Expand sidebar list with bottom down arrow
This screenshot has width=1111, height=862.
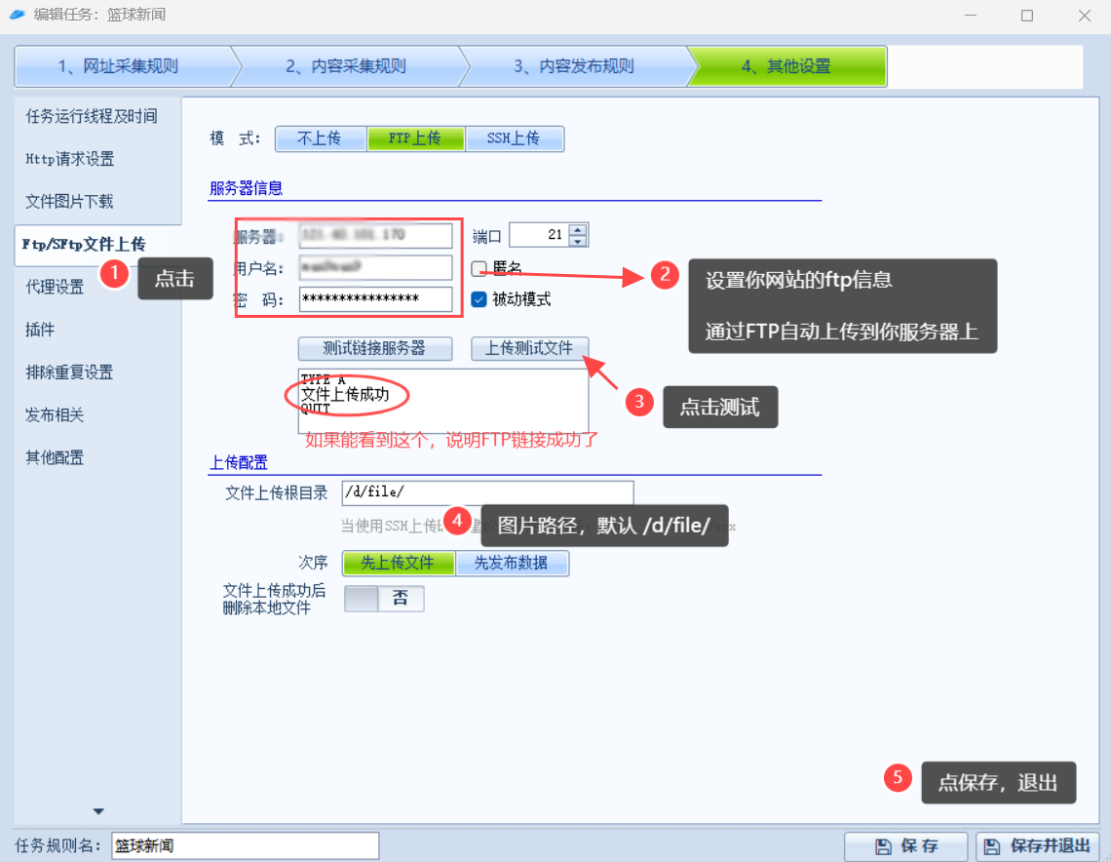tap(98, 811)
